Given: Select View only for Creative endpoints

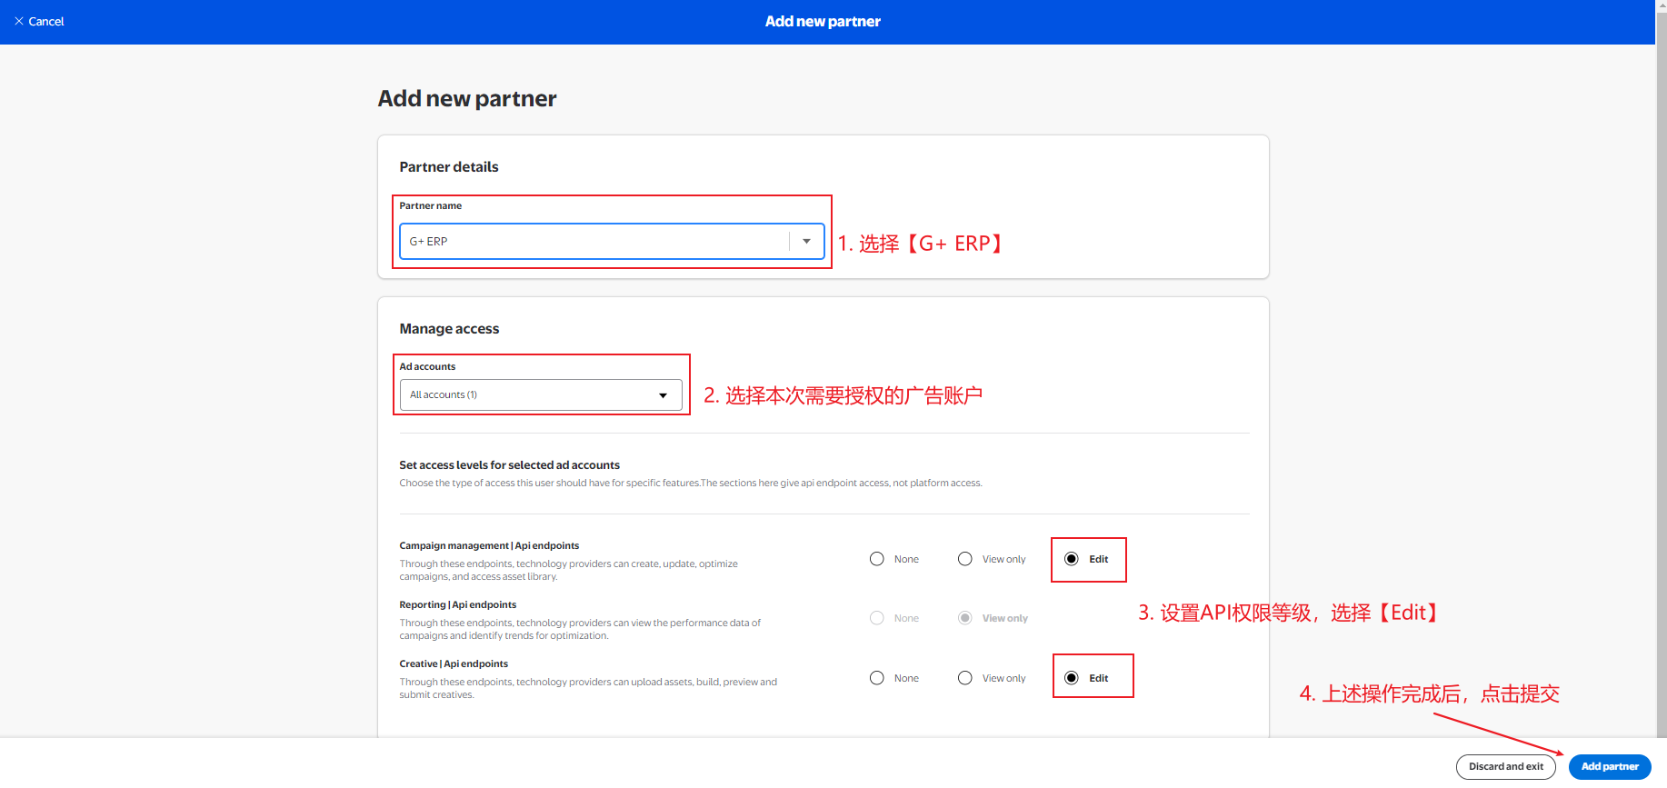Looking at the screenshot, I should pos(965,678).
